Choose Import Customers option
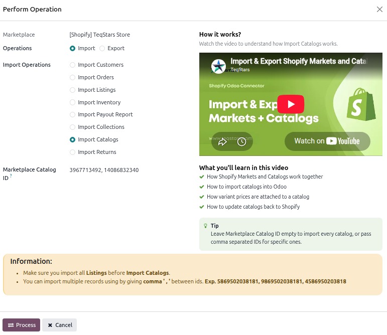Viewport: 387px width, 335px height. (x=72, y=65)
